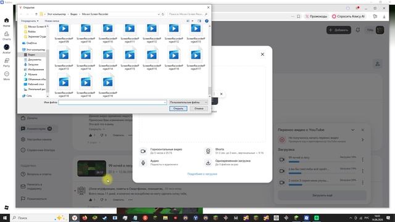Close the Перенос видео с YouTube panel

pos(363,130)
